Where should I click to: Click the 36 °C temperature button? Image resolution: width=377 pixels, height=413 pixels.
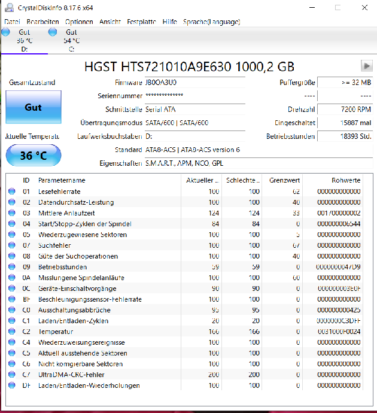click(x=34, y=156)
